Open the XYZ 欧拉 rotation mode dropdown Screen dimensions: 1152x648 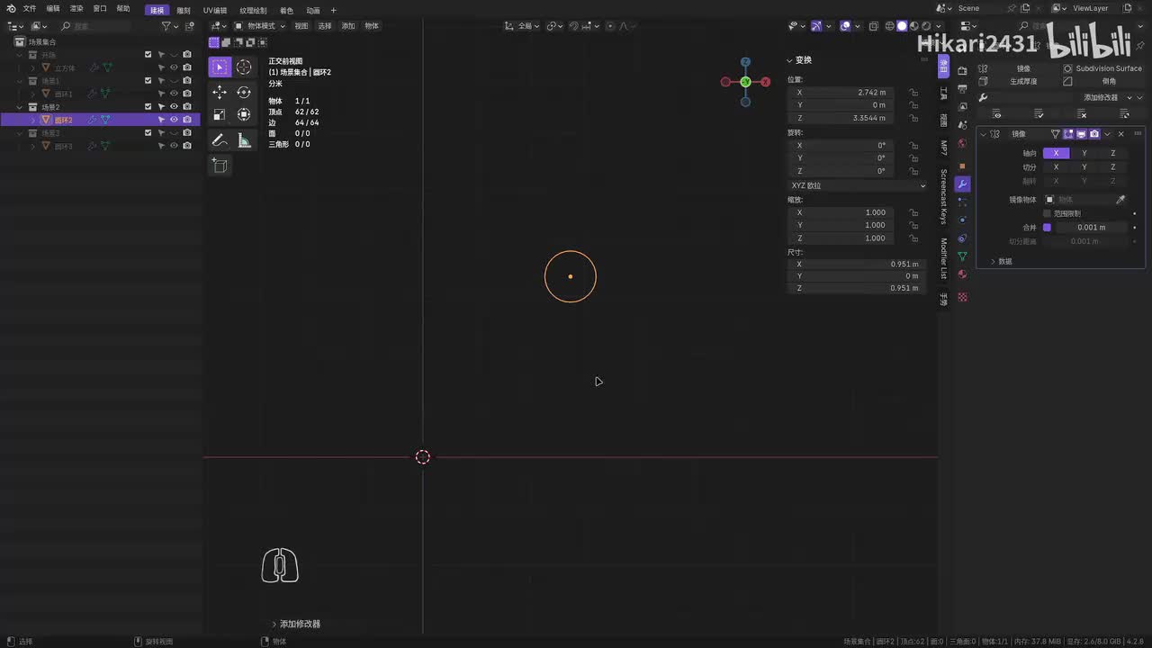coord(857,185)
